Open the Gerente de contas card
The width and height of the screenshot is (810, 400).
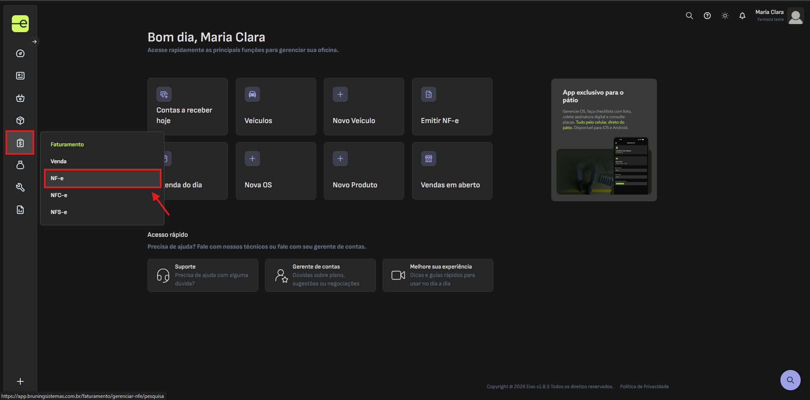click(x=320, y=275)
